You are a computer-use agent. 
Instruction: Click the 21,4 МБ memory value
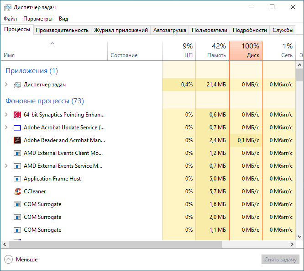pos(216,85)
